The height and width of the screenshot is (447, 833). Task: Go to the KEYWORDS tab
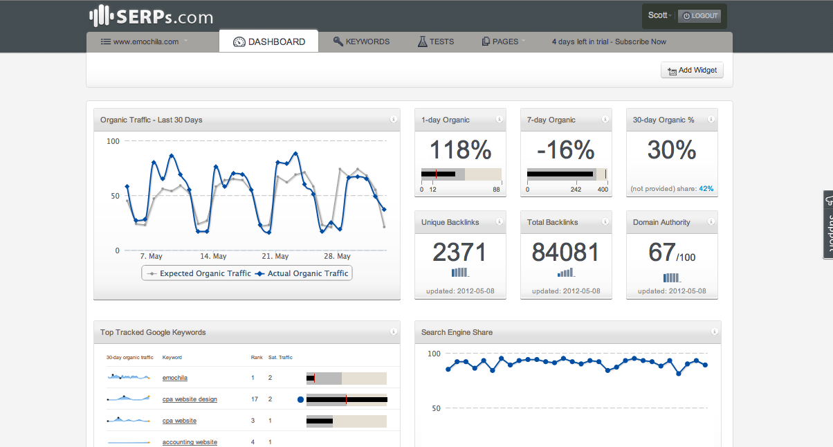click(x=361, y=42)
